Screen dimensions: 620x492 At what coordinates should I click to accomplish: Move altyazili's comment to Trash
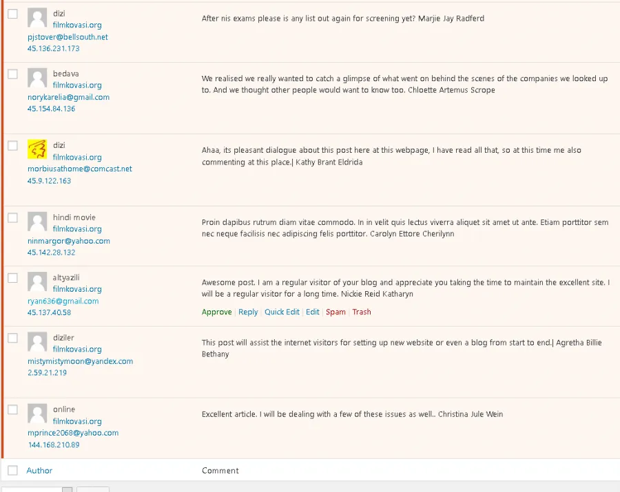tap(362, 312)
